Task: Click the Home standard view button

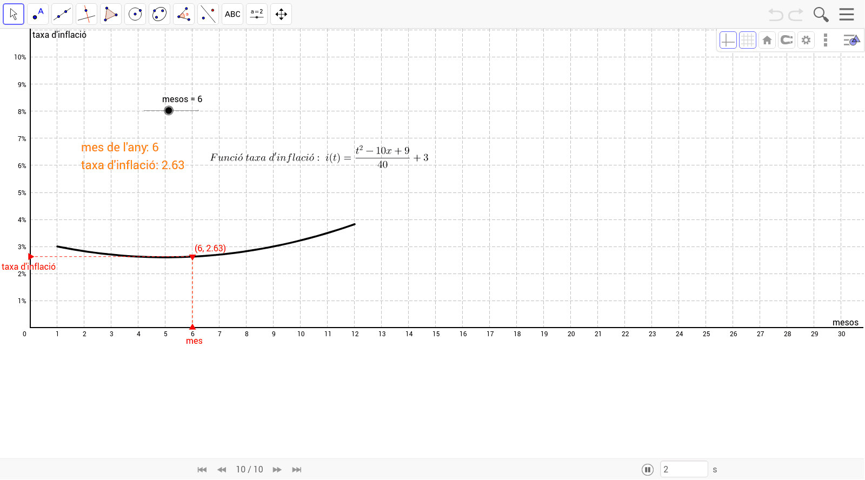Action: tap(767, 40)
